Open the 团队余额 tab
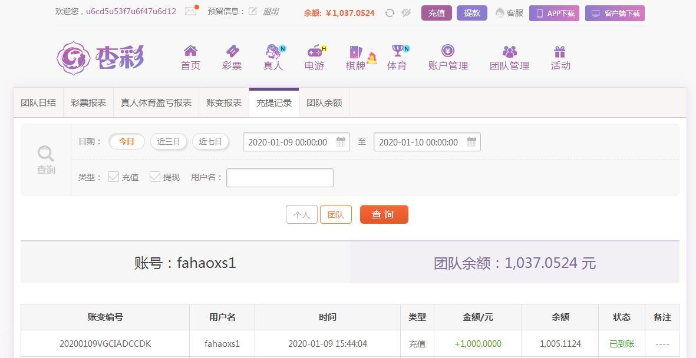The height and width of the screenshot is (358, 696). (324, 102)
